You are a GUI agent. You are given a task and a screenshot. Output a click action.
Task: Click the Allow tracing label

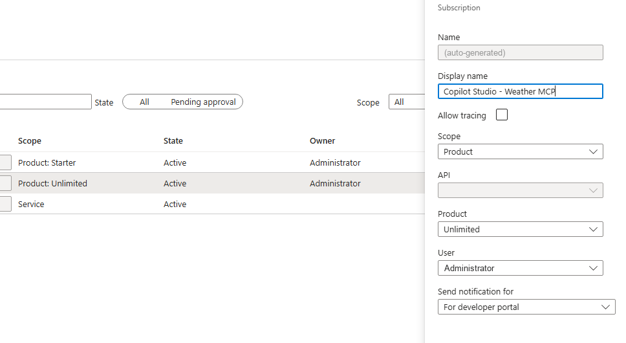(x=462, y=116)
